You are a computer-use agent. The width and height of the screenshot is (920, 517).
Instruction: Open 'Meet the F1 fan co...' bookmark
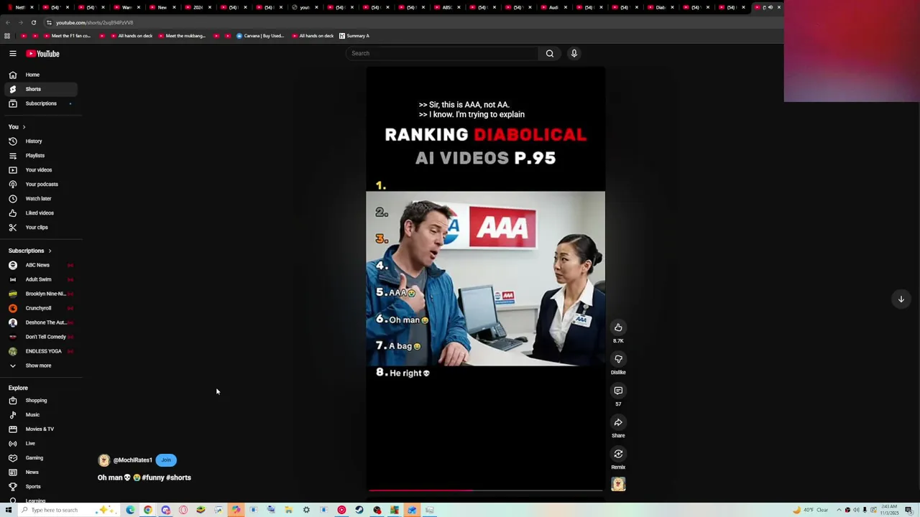(x=67, y=36)
